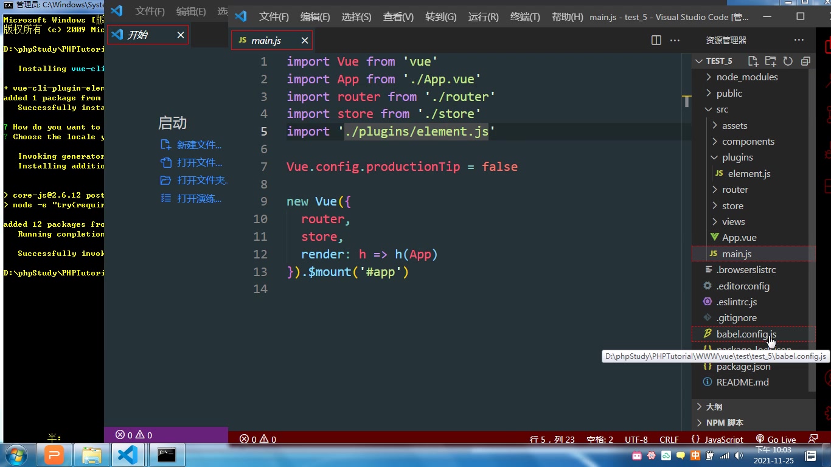Click the 打开文件夹 link on welcome page

pos(202,181)
